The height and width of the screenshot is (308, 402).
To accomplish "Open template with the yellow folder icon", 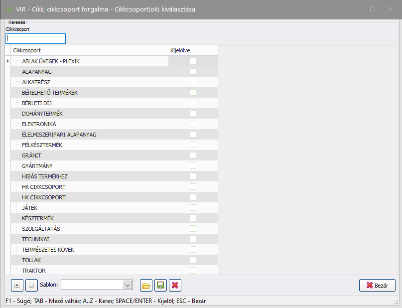I will click(146, 285).
